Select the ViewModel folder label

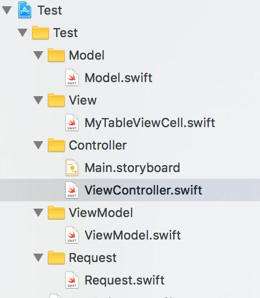(101, 213)
